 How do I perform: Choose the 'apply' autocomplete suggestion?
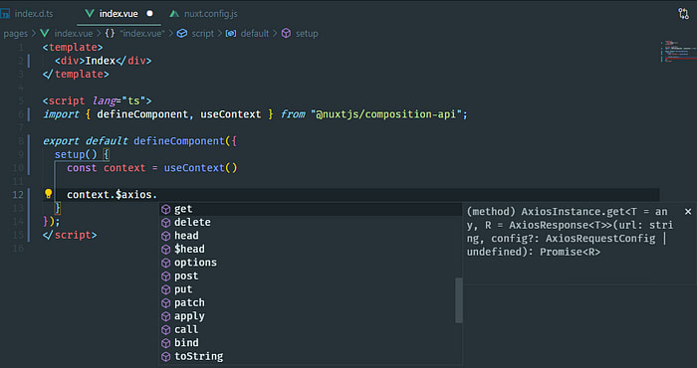pyautogui.click(x=311, y=316)
